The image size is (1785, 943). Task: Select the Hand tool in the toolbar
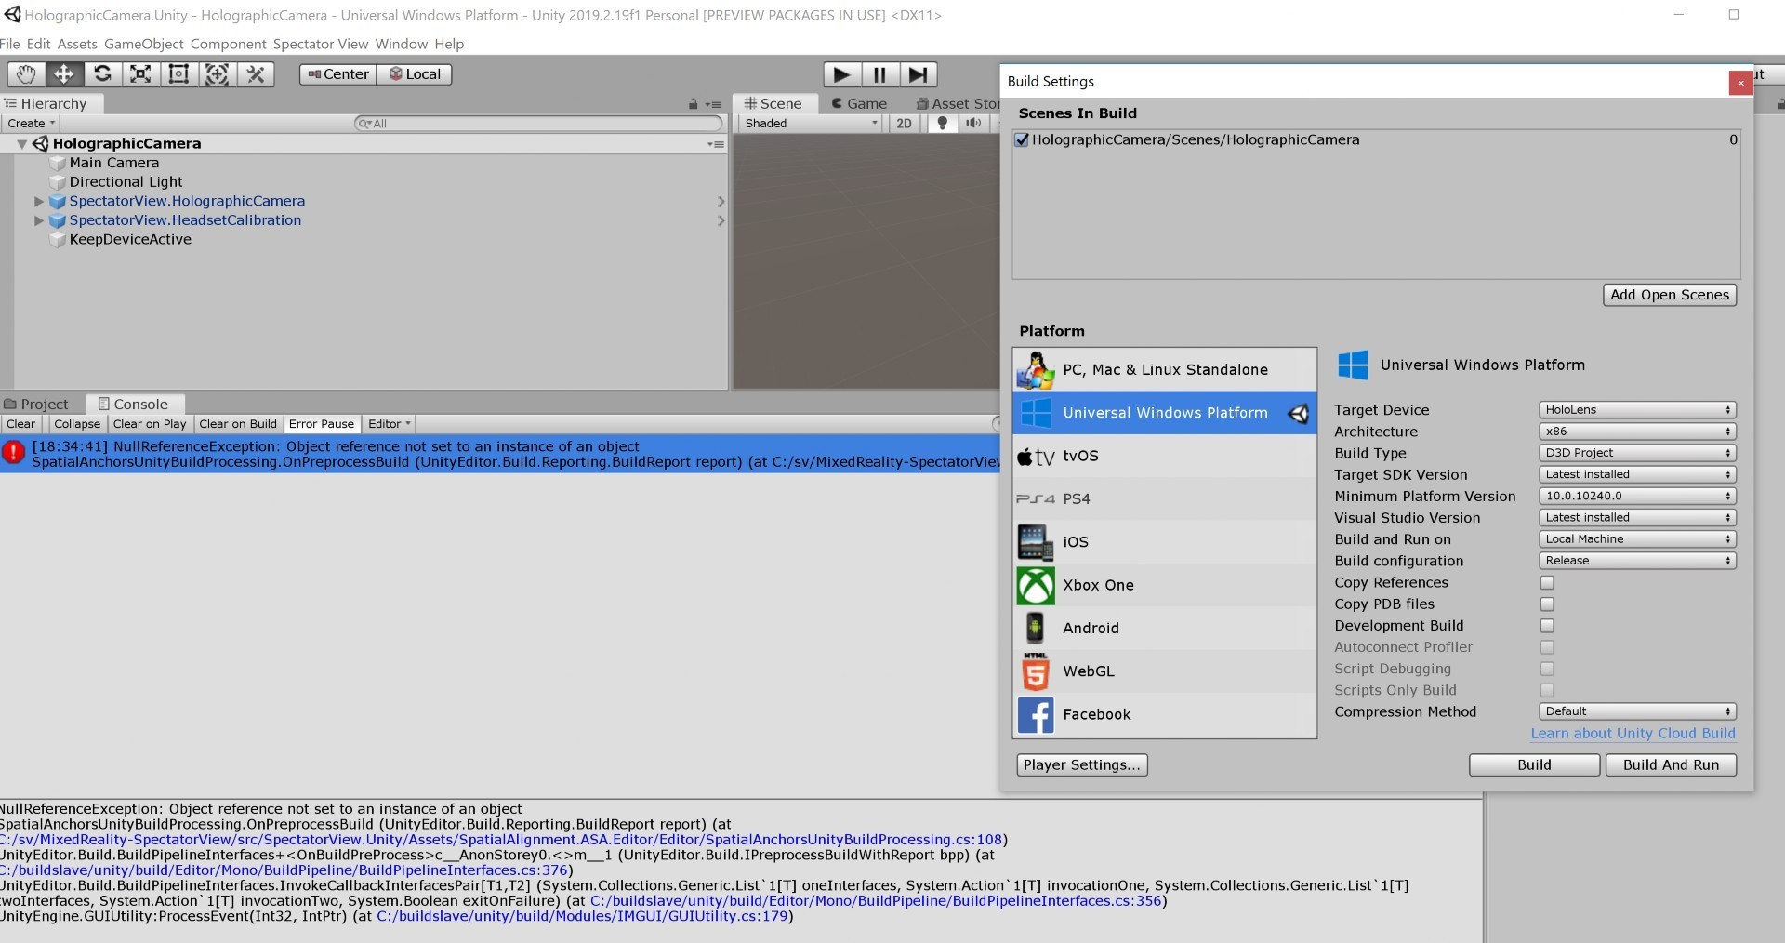[x=25, y=74]
